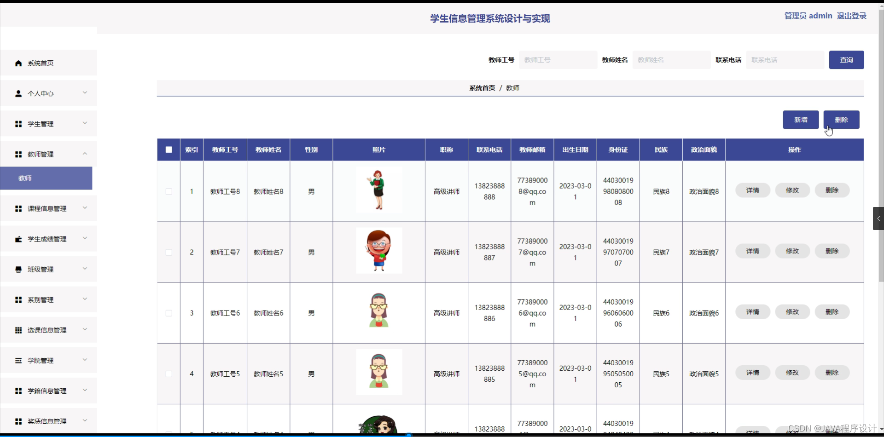
Task: Open 学生成绩管理 via its icon
Action: click(x=18, y=239)
